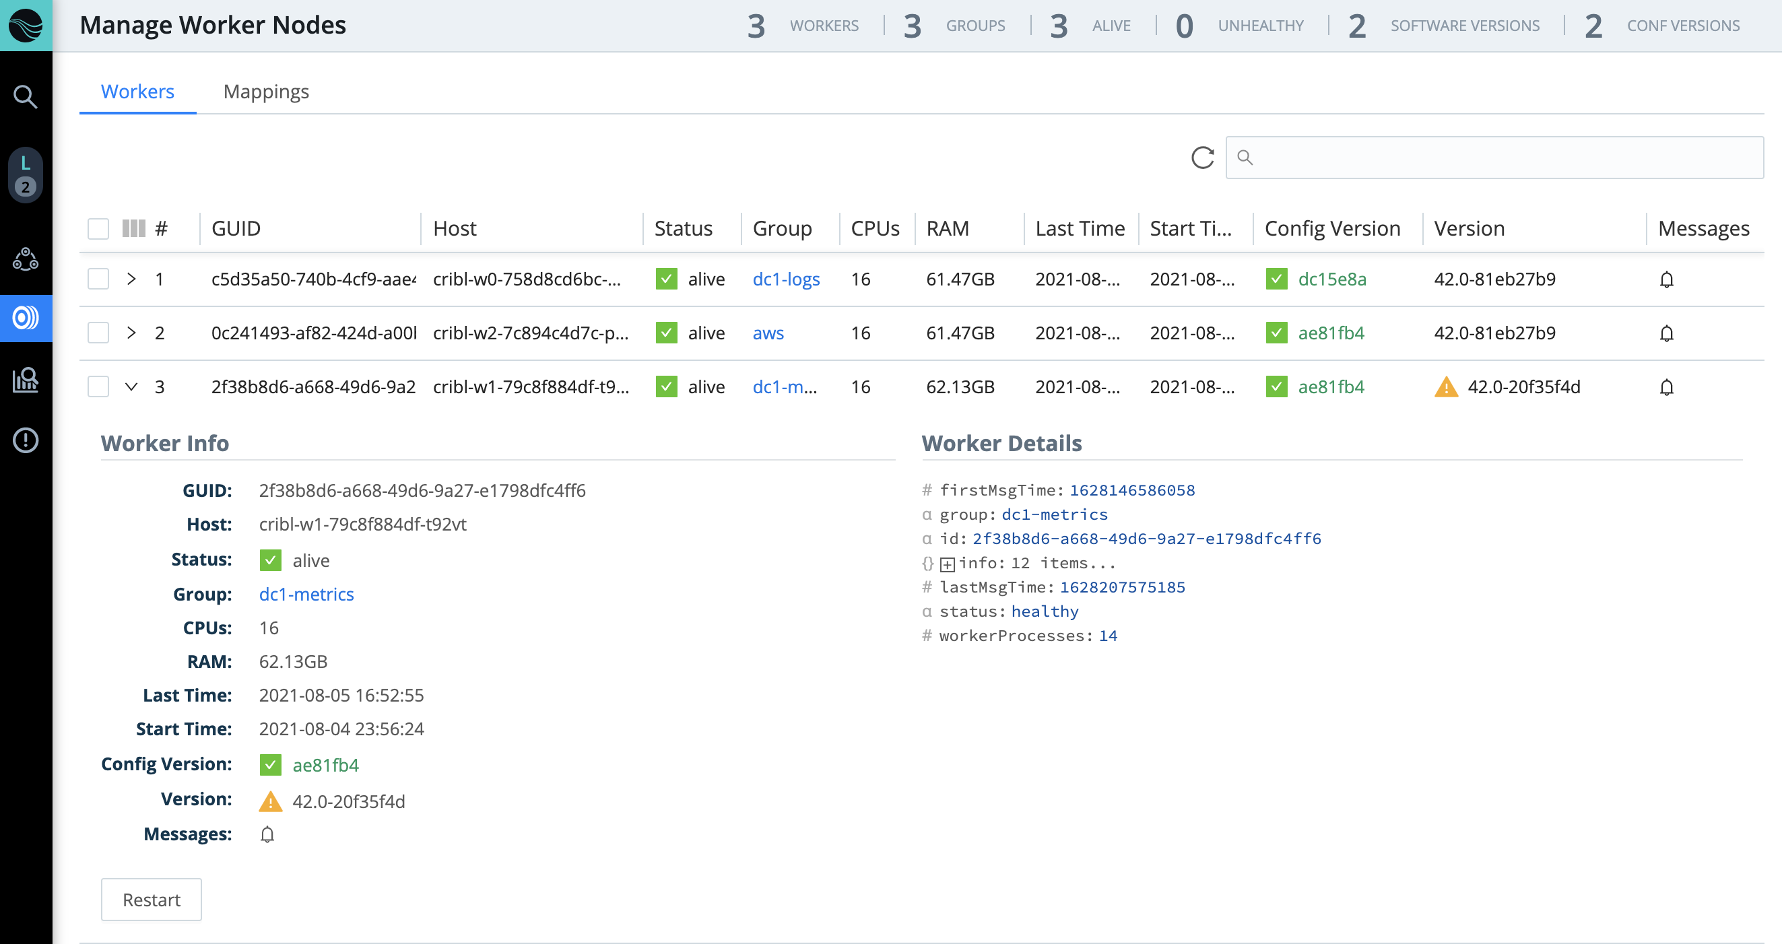Click the refresh workers list icon
Screen dimensions: 1782x944
(1203, 158)
